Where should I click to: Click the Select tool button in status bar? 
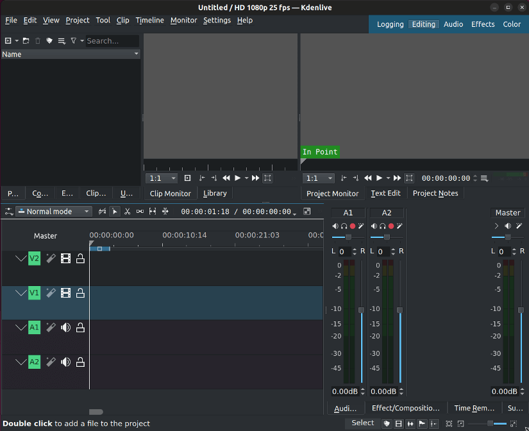point(363,423)
